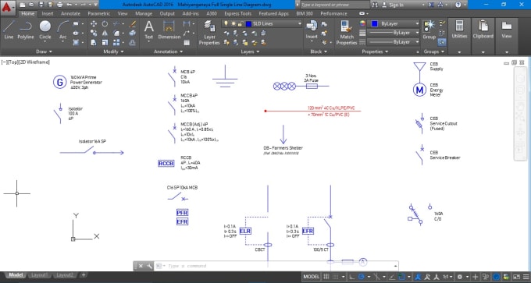Click the Sign In button
Viewport: 531px width, 283px height.
click(x=396, y=5)
